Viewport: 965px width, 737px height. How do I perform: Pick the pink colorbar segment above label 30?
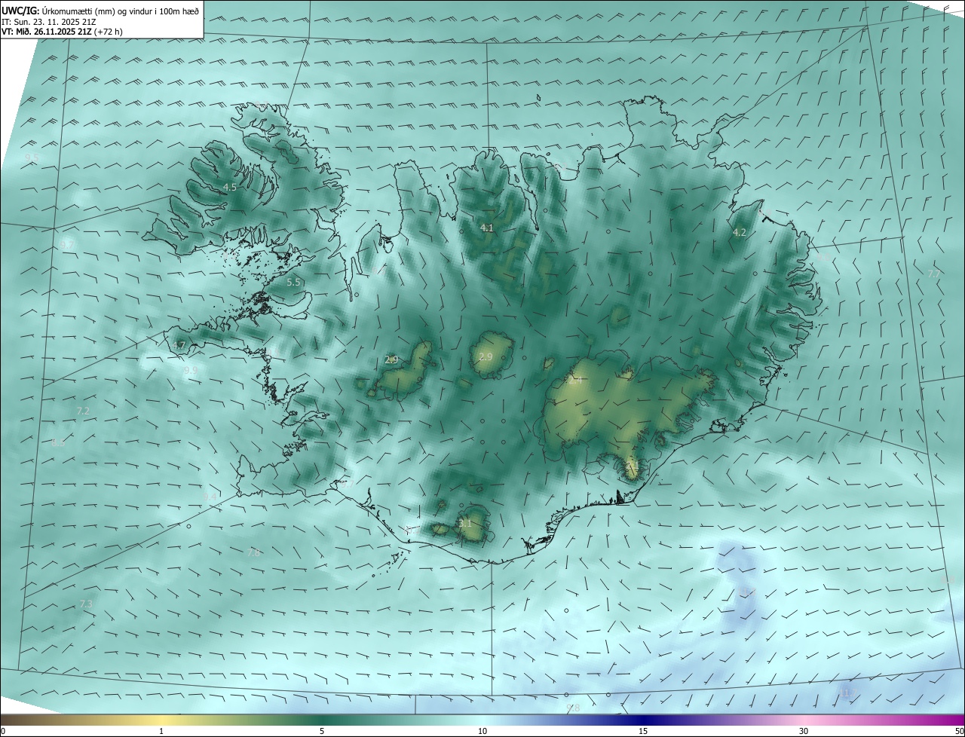point(804,720)
